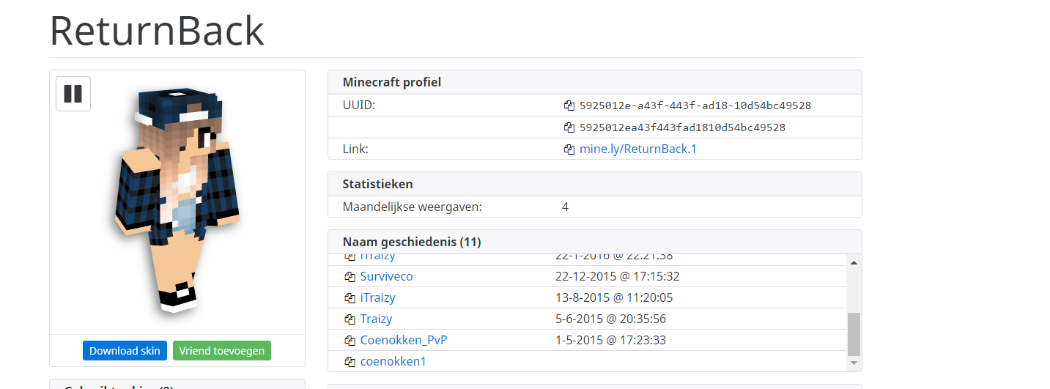Open the coenokken1 name link
This screenshot has height=389, width=1050.
click(393, 362)
